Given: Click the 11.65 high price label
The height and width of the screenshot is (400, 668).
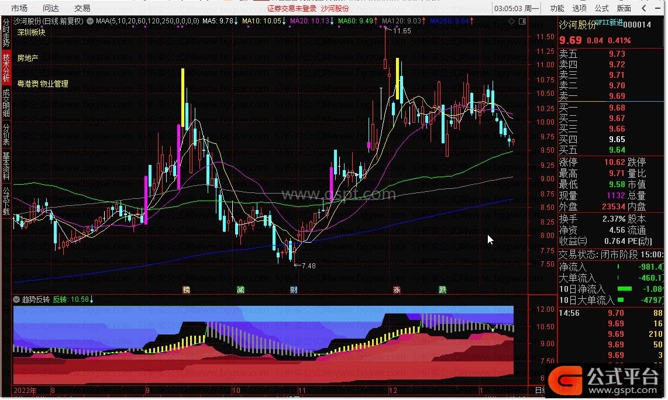Looking at the screenshot, I should 402,30.
